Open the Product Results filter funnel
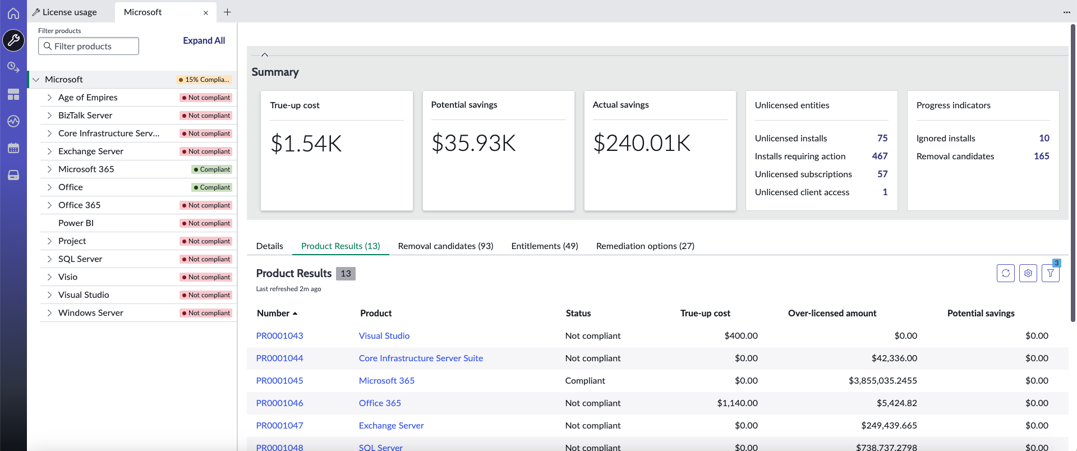This screenshot has height=451, width=1077. [1051, 273]
